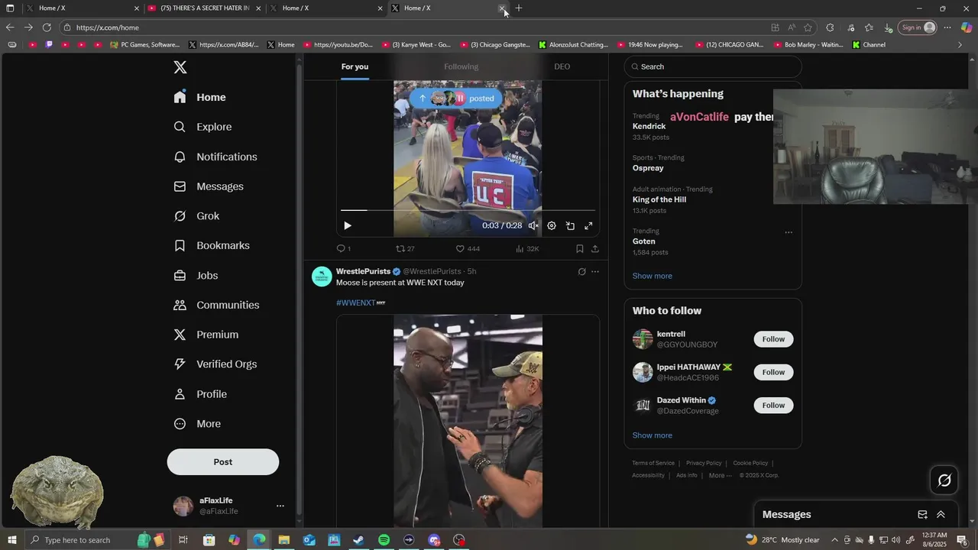Open Premium page

(x=206, y=335)
